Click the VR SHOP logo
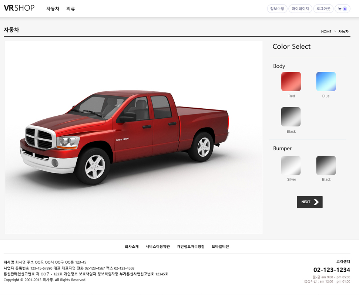The image size is (359, 295). [19, 8]
